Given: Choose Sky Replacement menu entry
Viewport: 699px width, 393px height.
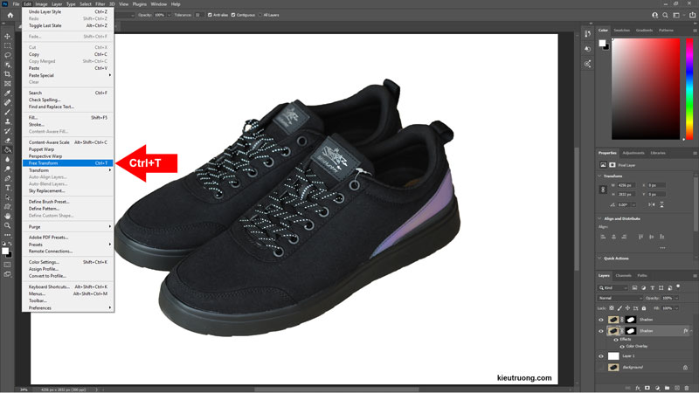Looking at the screenshot, I should point(68,190).
